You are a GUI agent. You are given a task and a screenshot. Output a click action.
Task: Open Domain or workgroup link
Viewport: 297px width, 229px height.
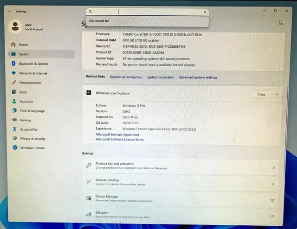point(126,77)
